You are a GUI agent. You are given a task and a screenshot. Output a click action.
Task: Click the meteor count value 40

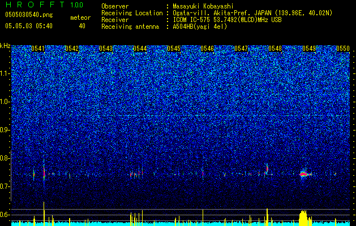(82, 26)
